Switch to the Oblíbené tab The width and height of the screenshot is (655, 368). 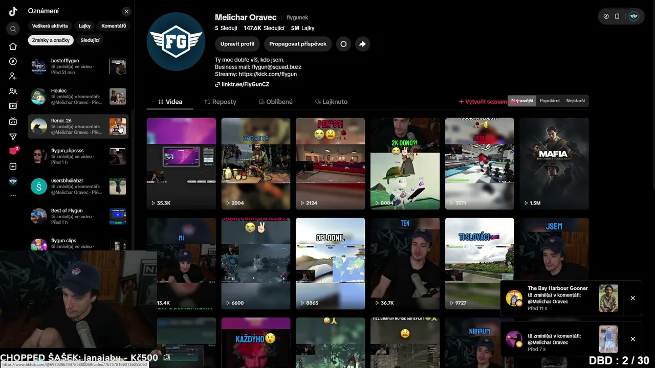point(275,102)
